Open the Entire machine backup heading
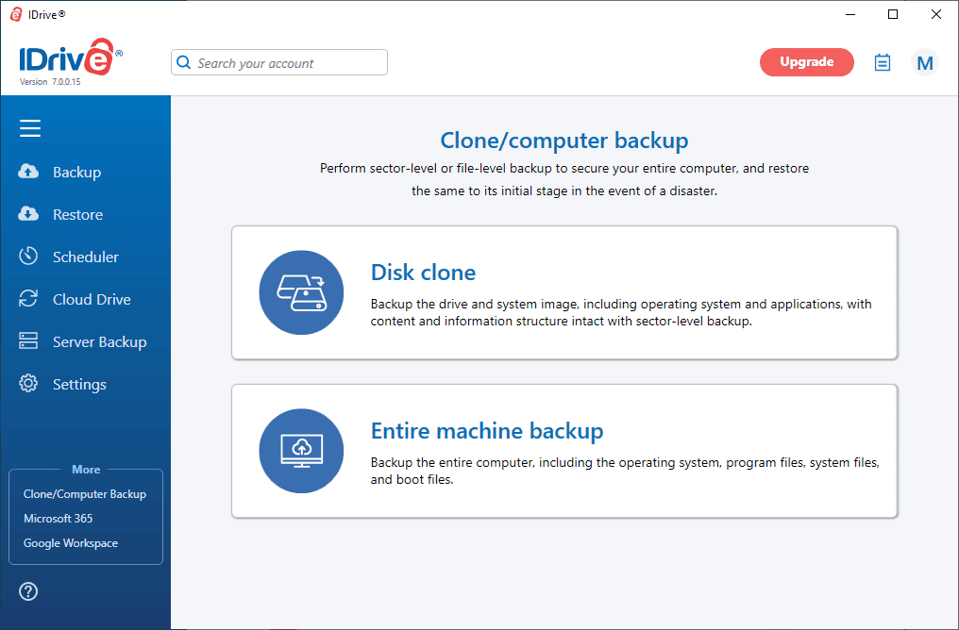The image size is (959, 630). 487,431
